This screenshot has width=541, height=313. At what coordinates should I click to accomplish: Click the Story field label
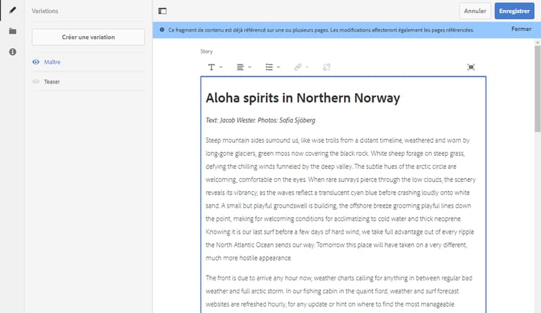click(x=206, y=51)
